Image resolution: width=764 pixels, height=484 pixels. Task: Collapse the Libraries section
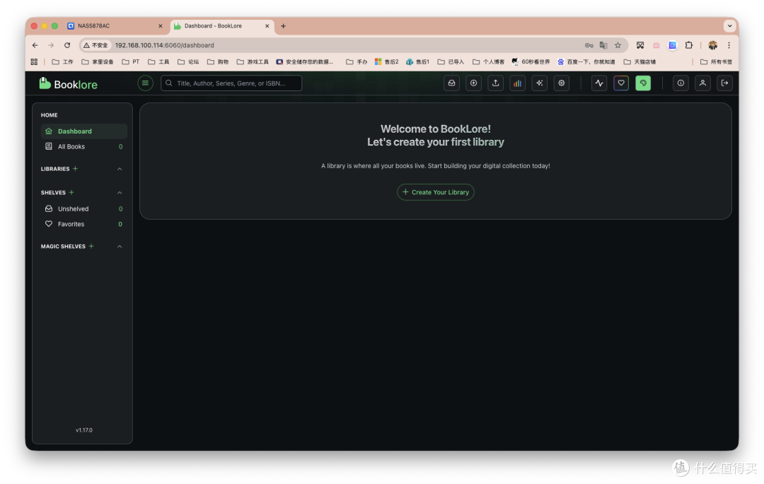coord(120,169)
